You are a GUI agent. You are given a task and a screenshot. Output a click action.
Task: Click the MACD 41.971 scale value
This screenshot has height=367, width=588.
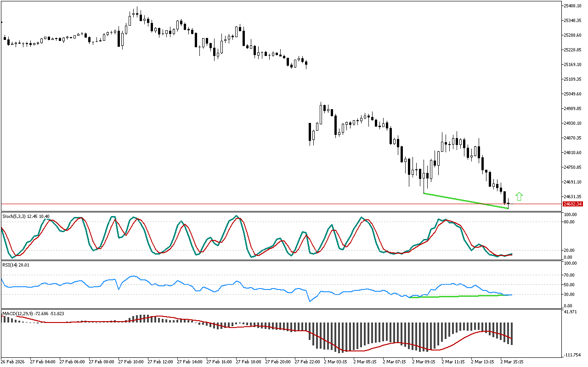(x=571, y=312)
